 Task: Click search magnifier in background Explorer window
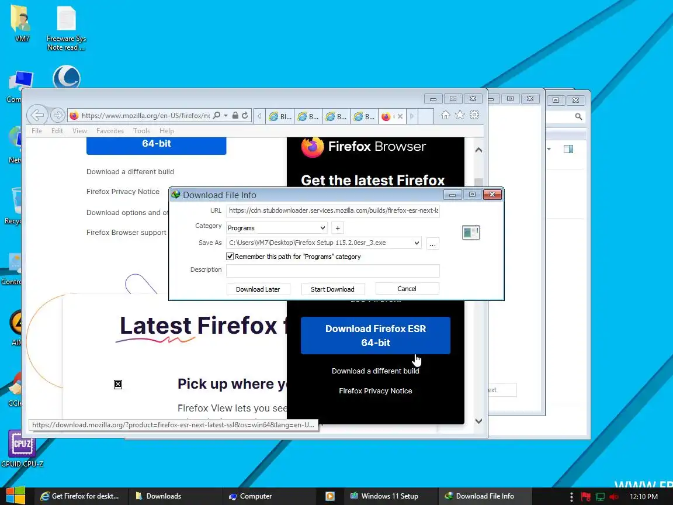(578, 116)
